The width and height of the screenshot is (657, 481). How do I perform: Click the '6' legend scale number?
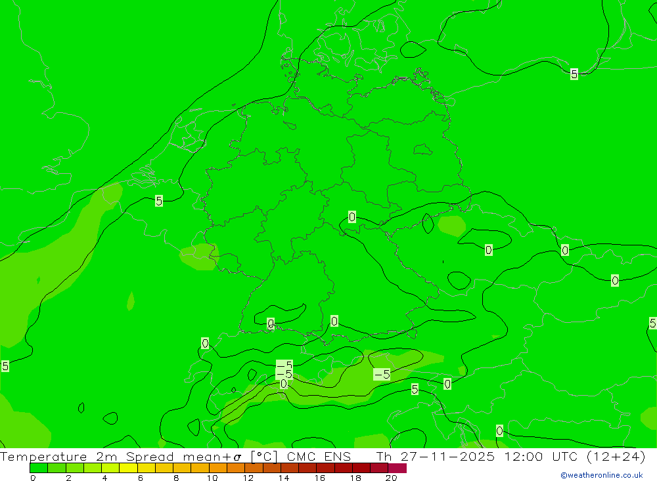point(141,478)
